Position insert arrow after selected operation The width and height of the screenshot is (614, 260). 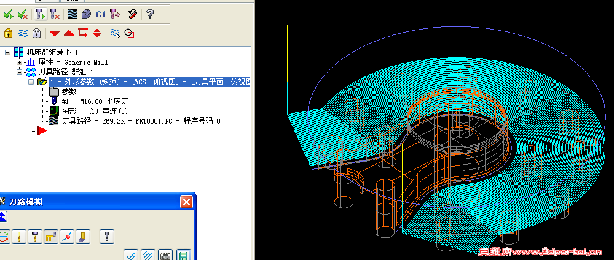coord(83,33)
